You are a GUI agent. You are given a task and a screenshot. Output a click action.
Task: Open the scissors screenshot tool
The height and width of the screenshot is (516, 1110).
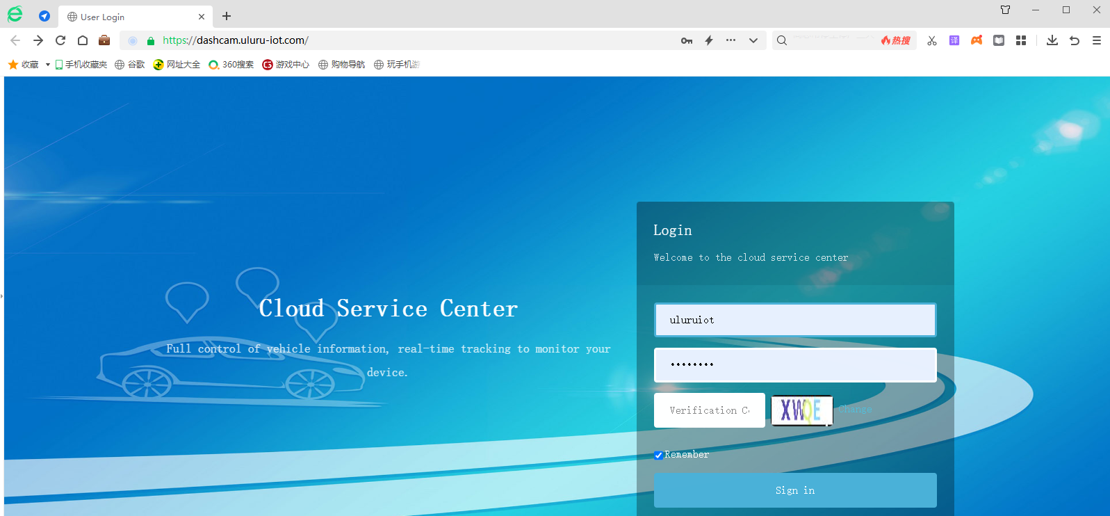(x=932, y=40)
